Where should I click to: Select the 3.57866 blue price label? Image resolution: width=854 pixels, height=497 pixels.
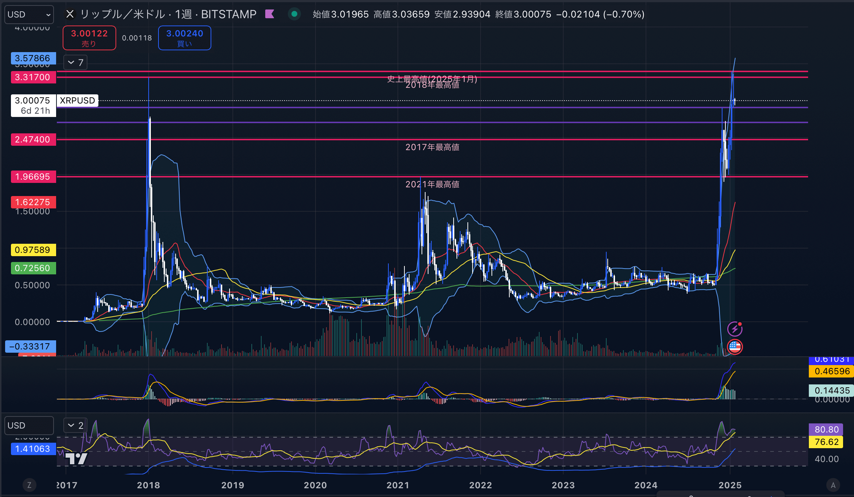[34, 58]
